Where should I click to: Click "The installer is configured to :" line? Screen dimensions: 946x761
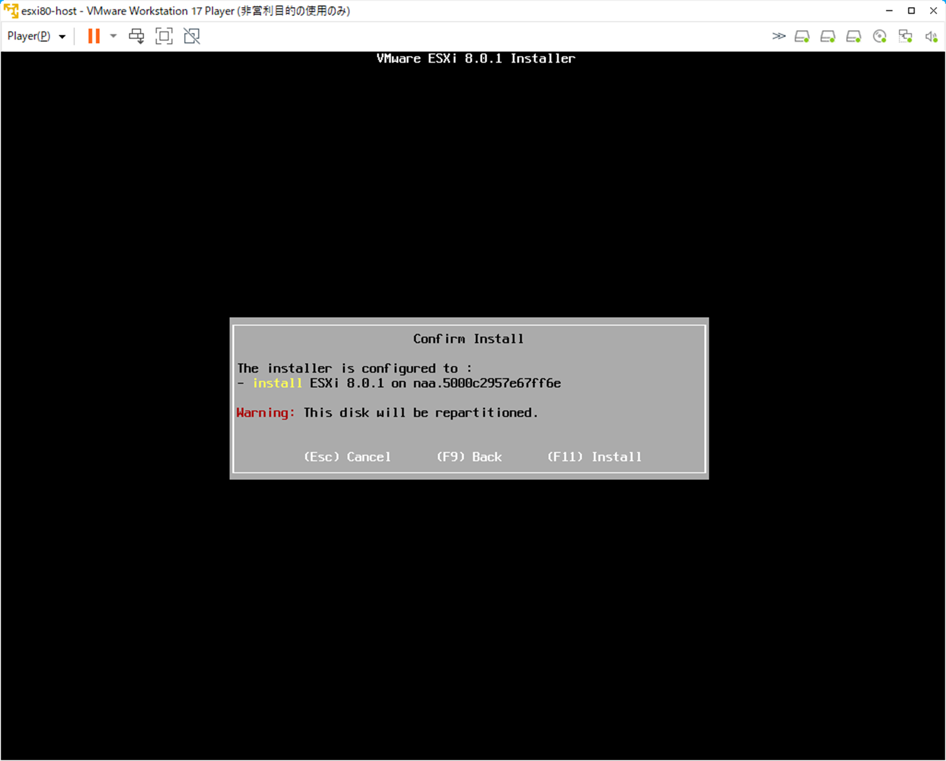click(x=355, y=368)
